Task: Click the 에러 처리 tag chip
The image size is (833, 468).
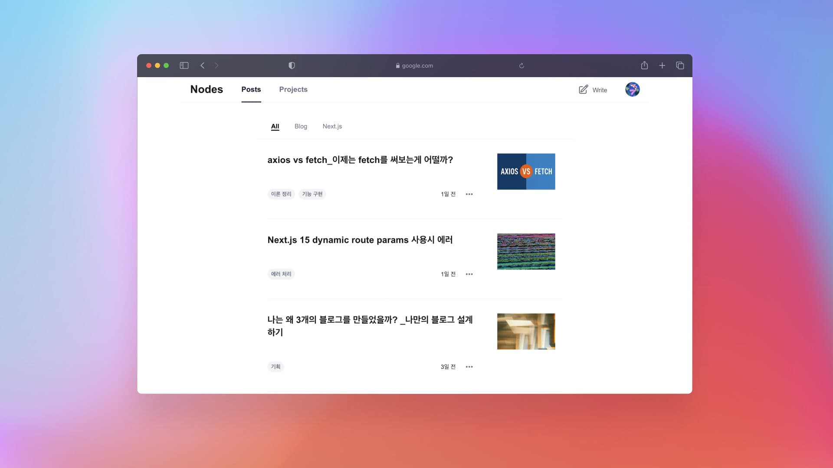Action: click(x=281, y=274)
